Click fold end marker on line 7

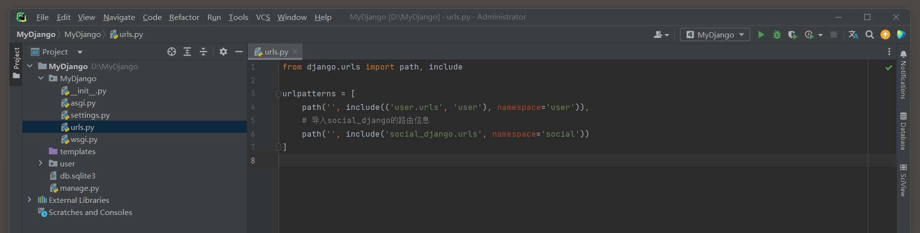point(279,146)
